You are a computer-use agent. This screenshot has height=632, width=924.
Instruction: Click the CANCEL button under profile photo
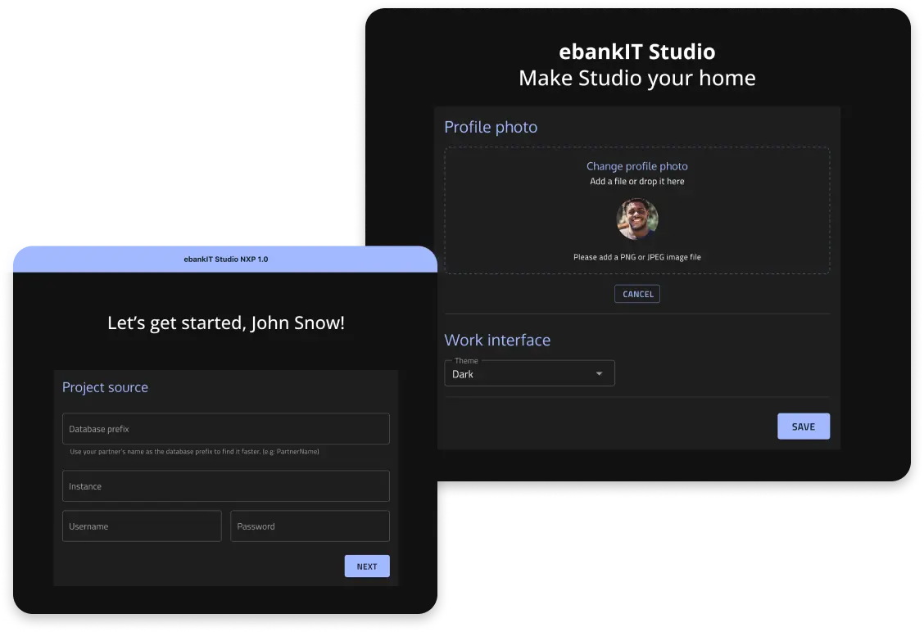coord(637,294)
